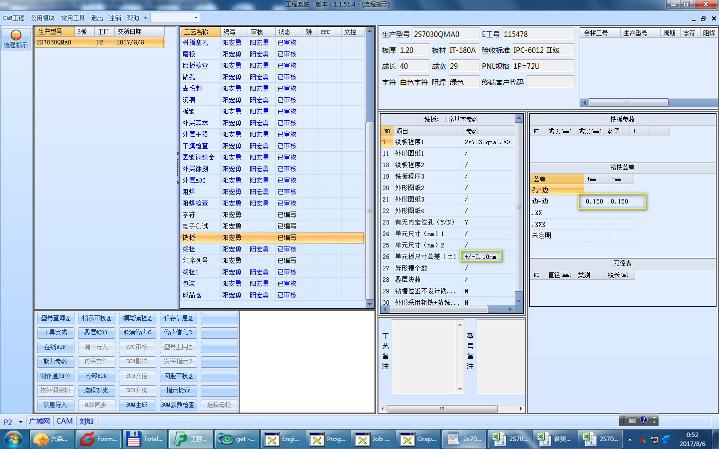Click the BOM生成 button
719x449 pixels.
point(137,405)
